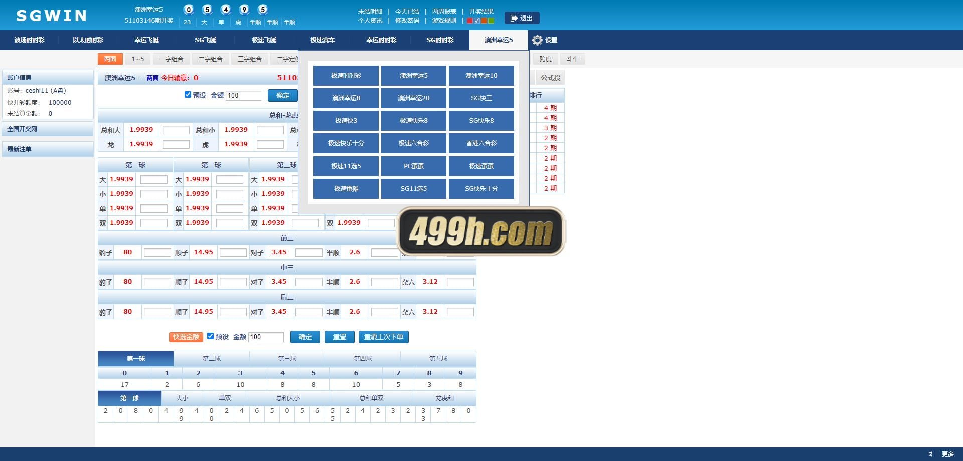Switch to the 以太时时彩 game tab
Image resolution: width=963 pixels, height=461 pixels.
click(88, 40)
